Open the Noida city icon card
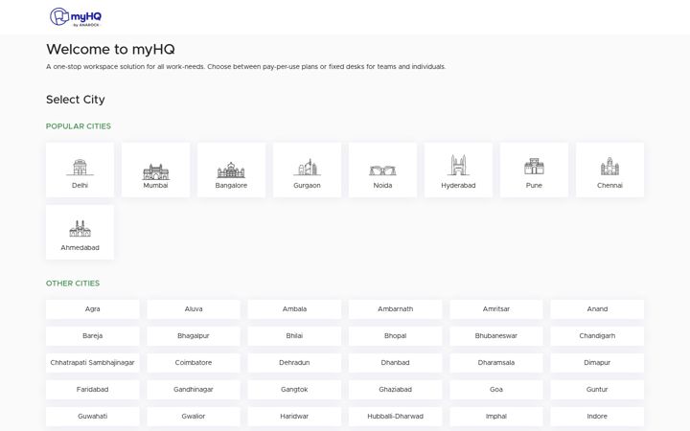Viewport: 690px width, 431px height. [x=382, y=170]
